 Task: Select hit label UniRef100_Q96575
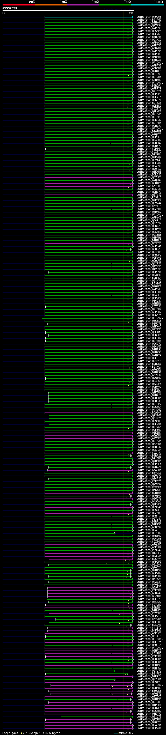pos(149,315)
